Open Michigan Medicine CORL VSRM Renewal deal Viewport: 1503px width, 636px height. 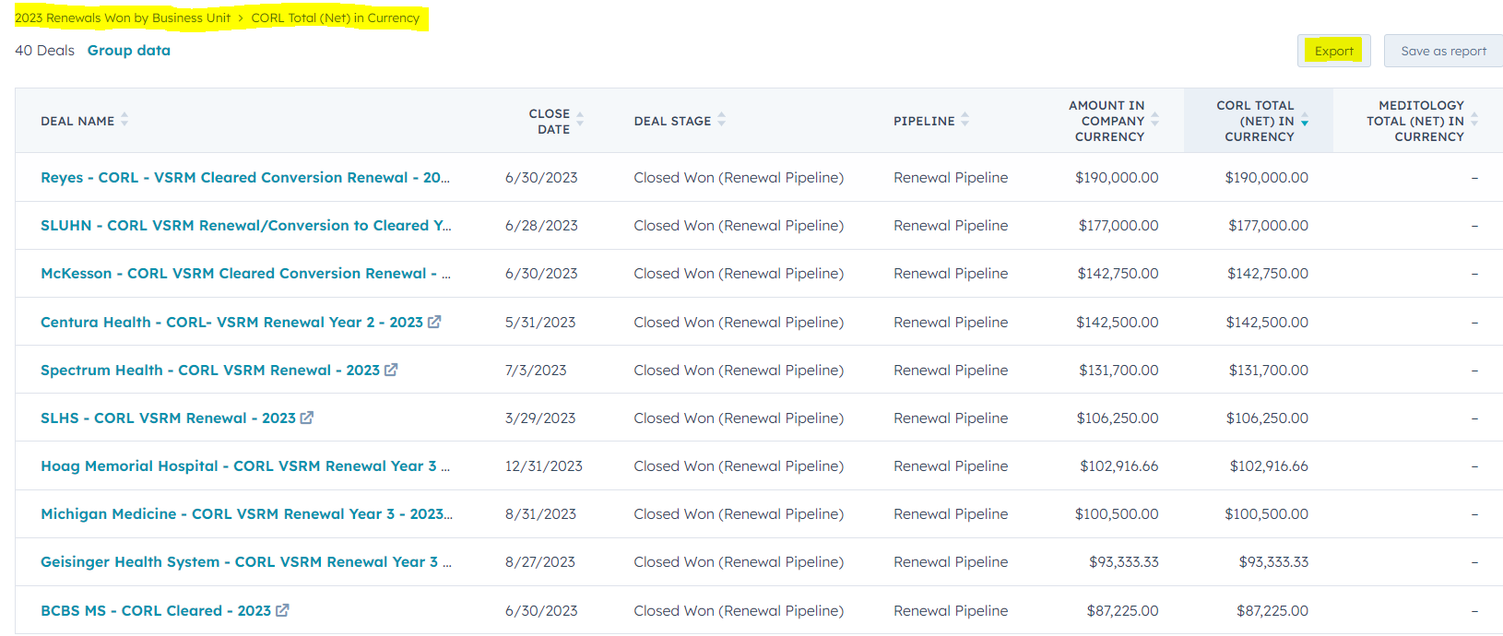point(245,513)
